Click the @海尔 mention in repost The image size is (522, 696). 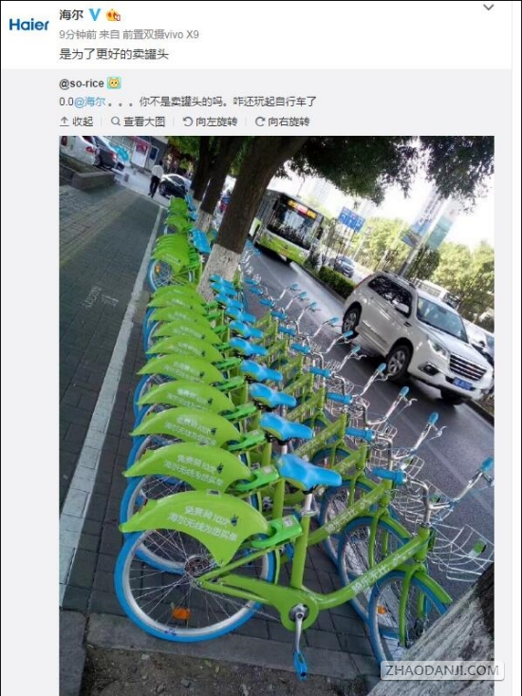[x=89, y=102]
